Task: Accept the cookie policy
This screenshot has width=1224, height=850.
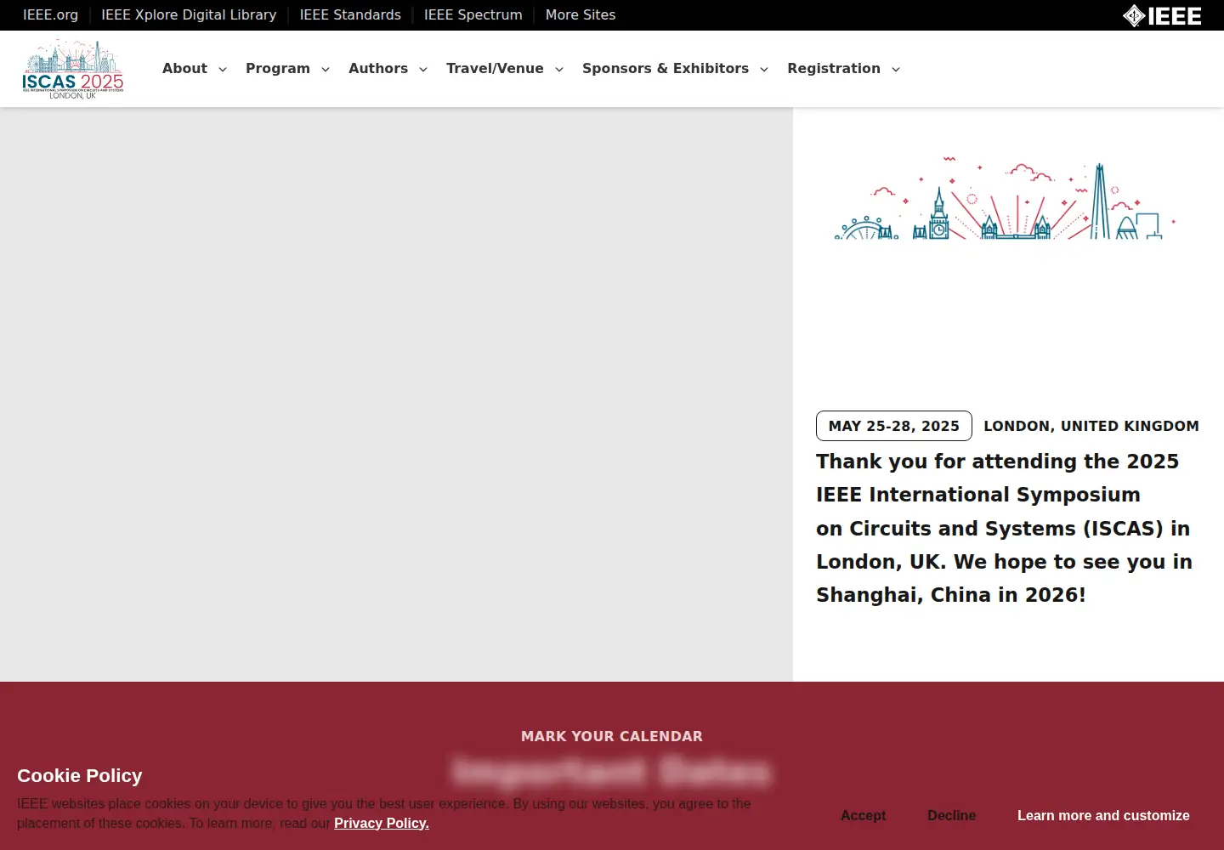Action: pos(863,815)
